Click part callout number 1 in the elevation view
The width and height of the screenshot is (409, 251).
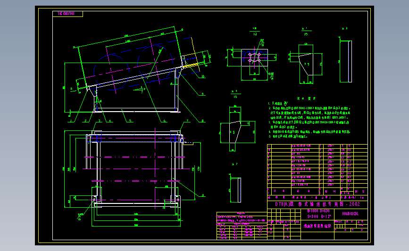(x=71, y=121)
